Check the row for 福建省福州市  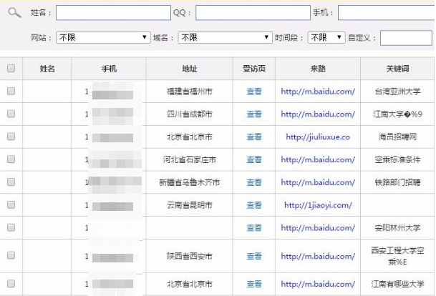click(11, 92)
